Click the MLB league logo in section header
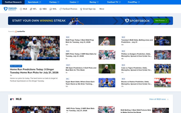Image resolution: width=181 pixels, height=113 pixels. [x=12, y=99]
